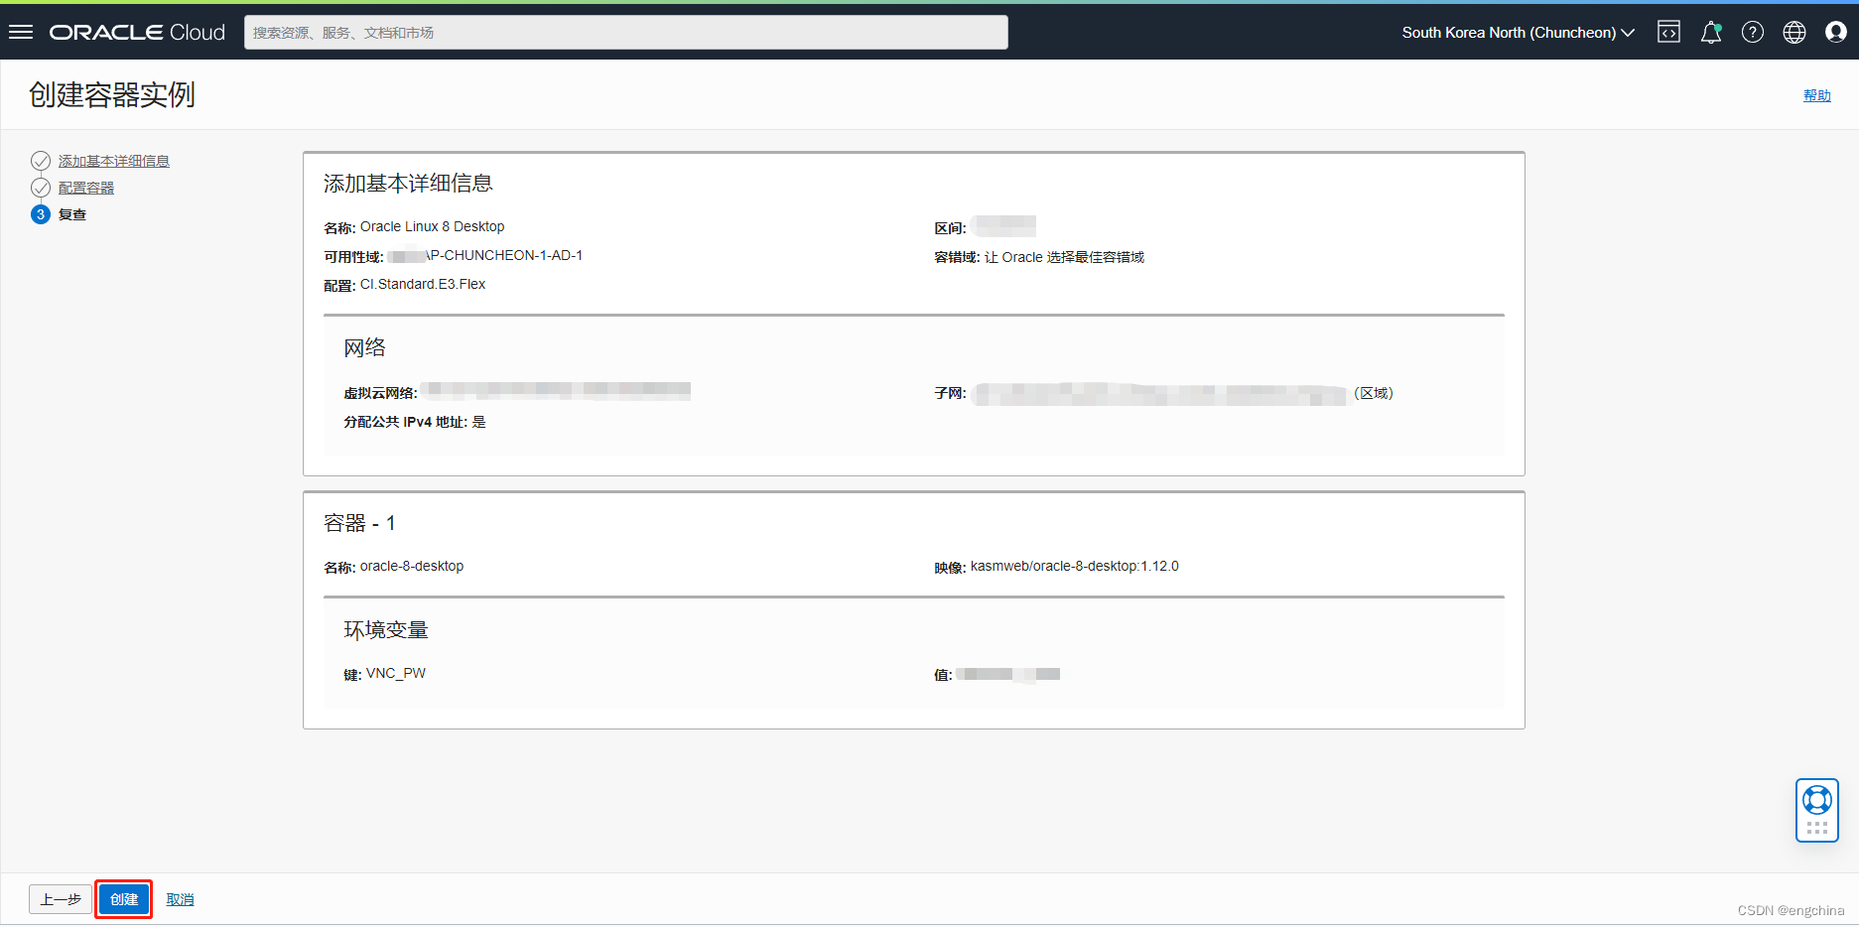Expand the South Korea North region selector
This screenshot has width=1859, height=927.
coord(1519,33)
